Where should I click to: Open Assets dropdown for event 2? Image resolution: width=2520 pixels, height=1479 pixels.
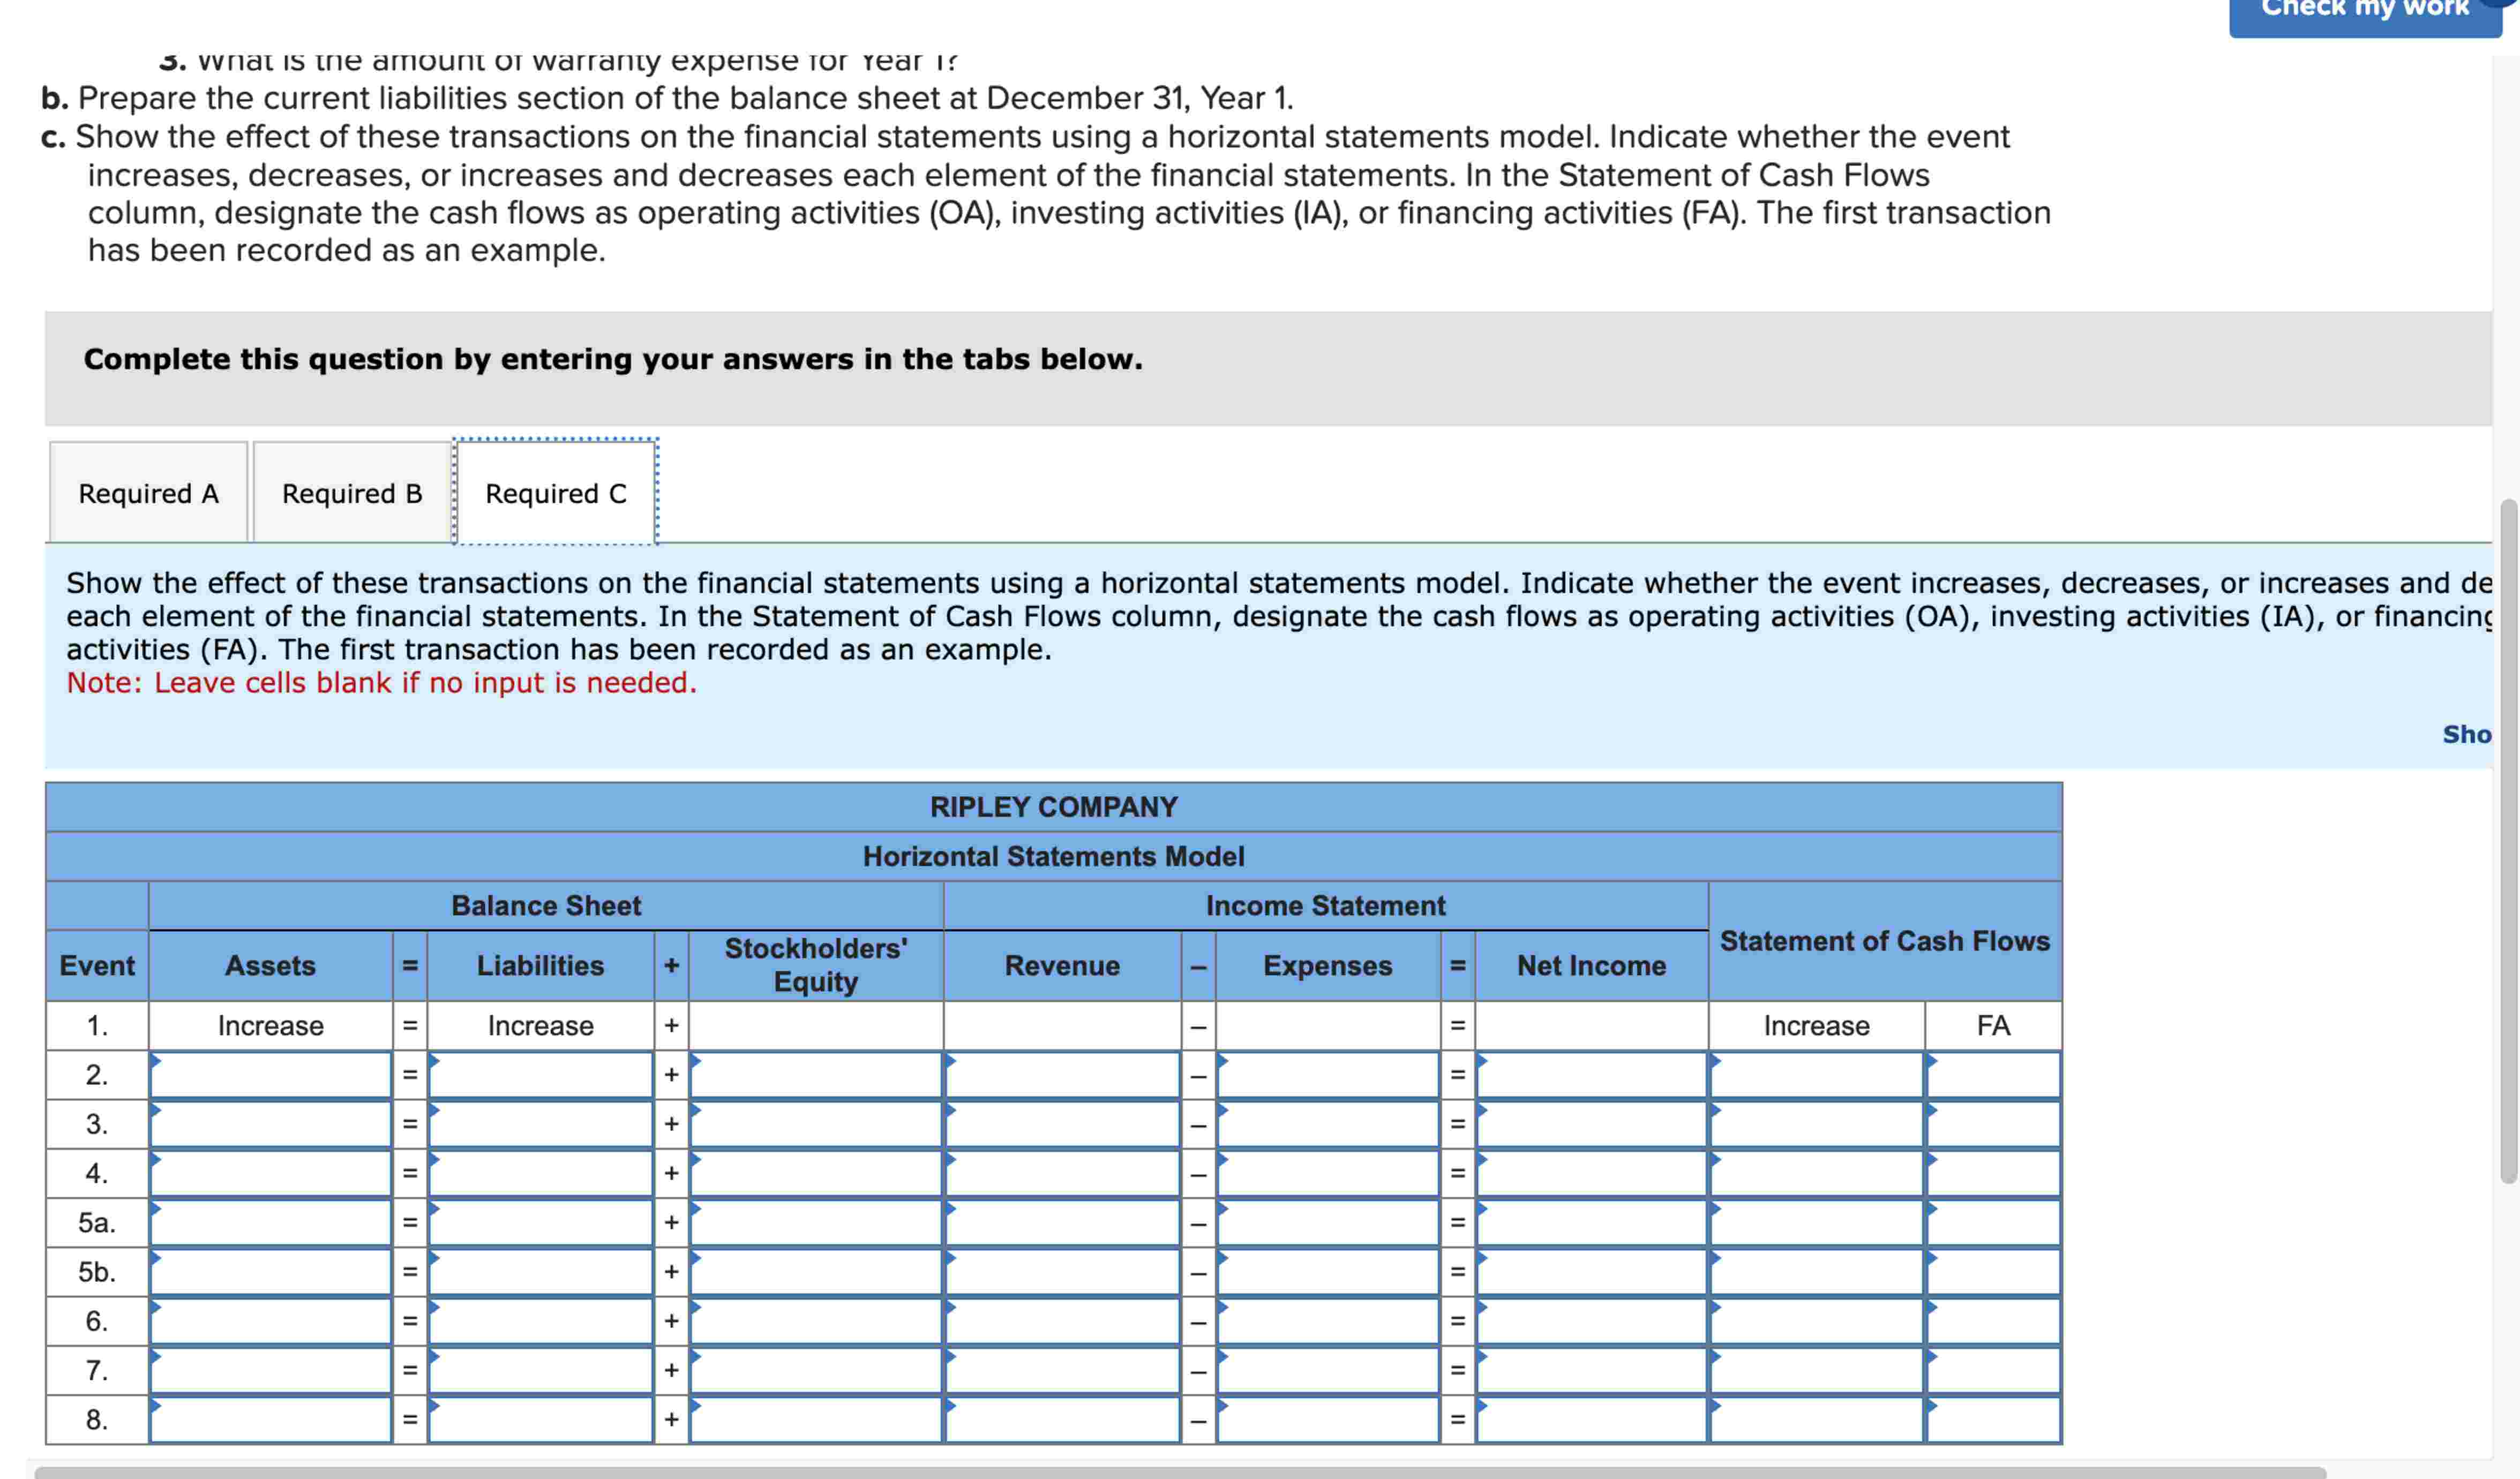pos(270,1075)
